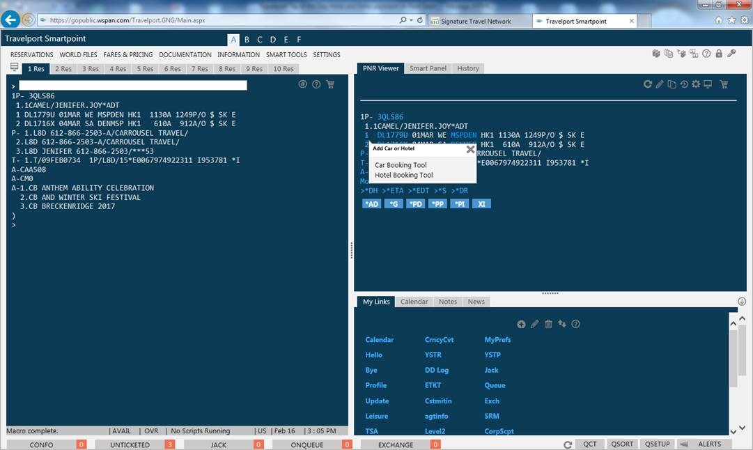Click the shopping cart icon in terminal window

pyautogui.click(x=330, y=84)
